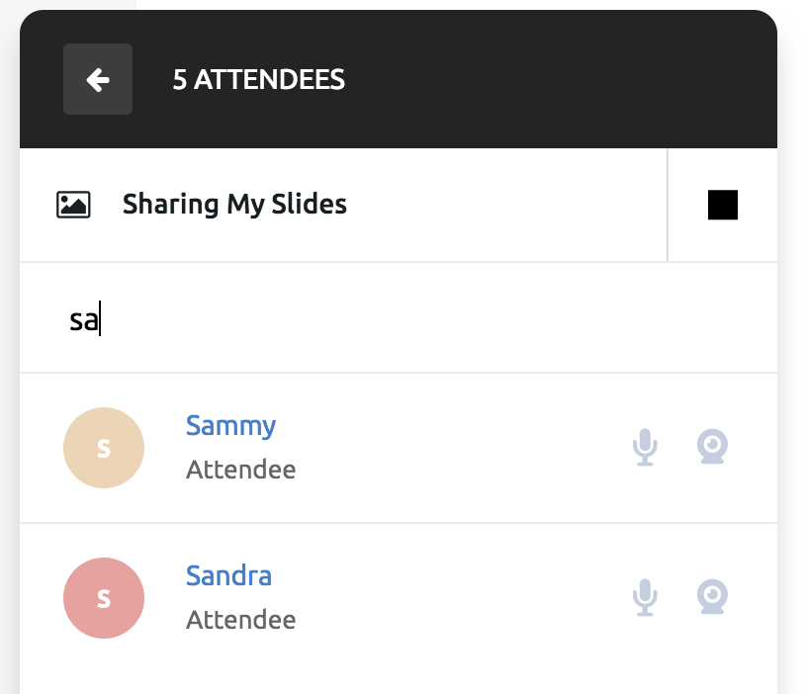
Task: Click Sammy's beige avatar circle
Action: click(104, 448)
